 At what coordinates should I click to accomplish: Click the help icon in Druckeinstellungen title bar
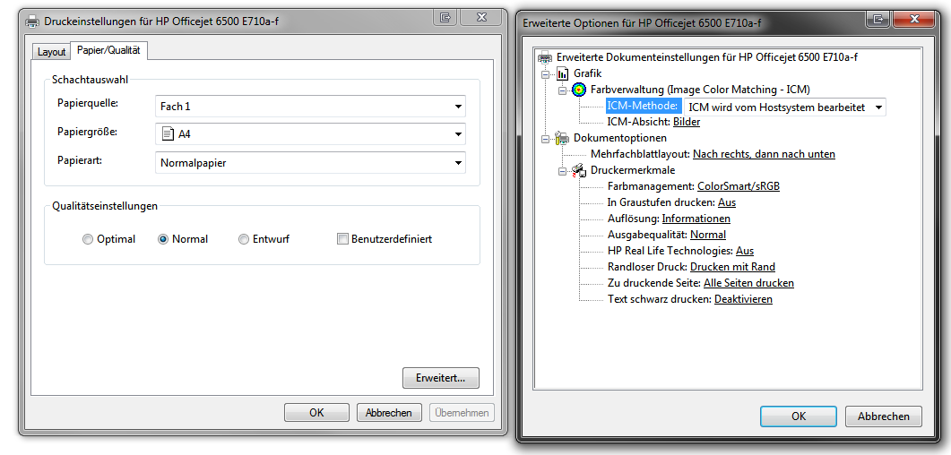[x=445, y=18]
